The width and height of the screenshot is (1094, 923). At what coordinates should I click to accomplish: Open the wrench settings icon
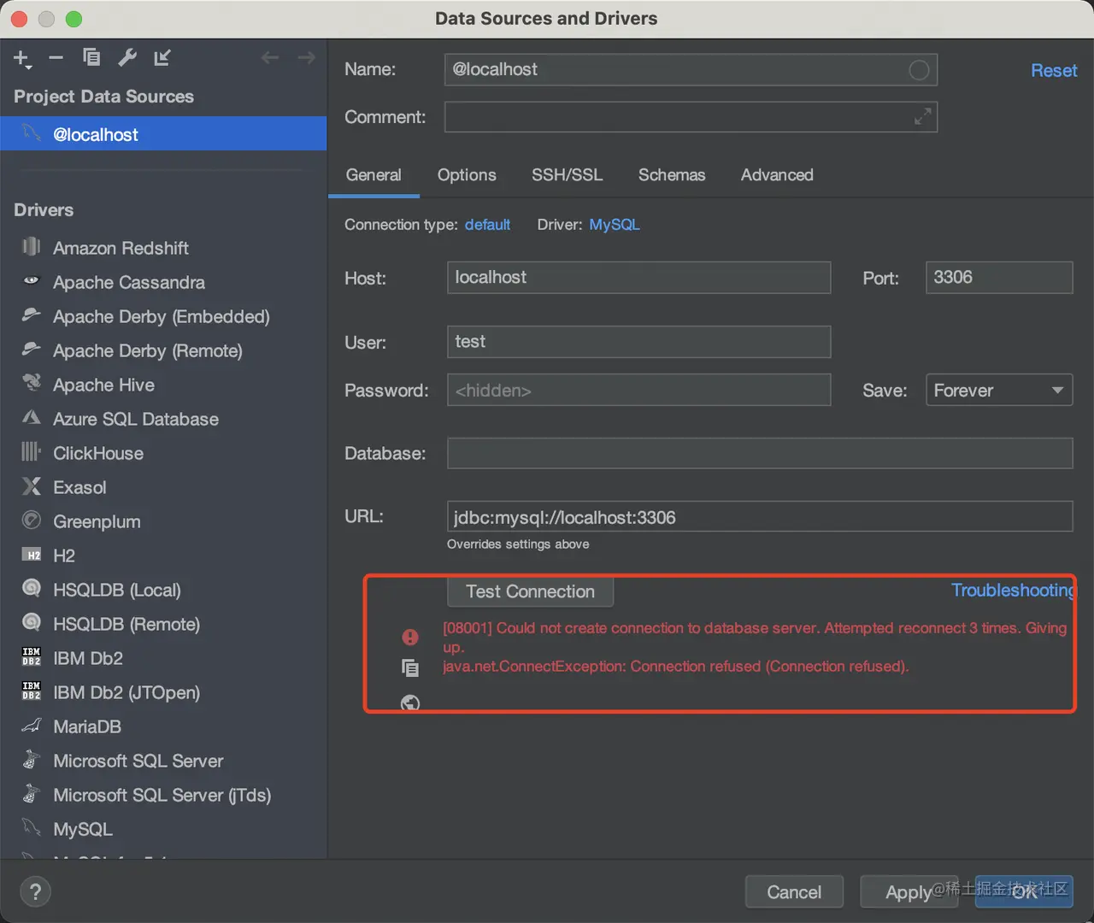click(x=127, y=57)
